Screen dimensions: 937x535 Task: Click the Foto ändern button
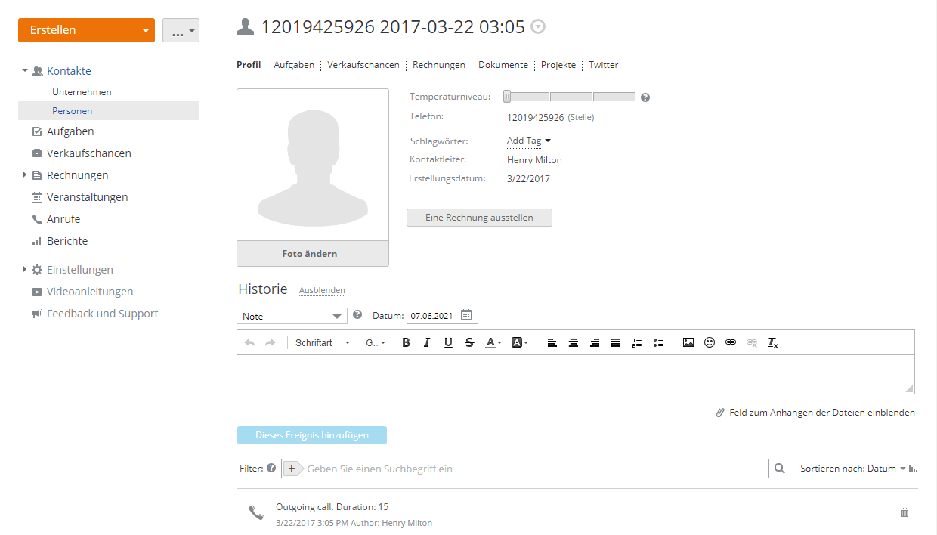(x=313, y=254)
